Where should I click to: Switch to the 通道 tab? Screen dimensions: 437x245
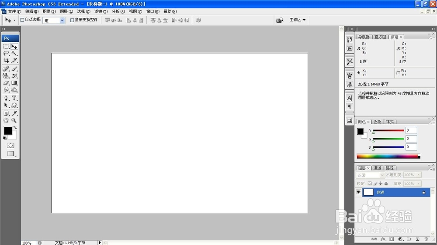tap(377, 168)
